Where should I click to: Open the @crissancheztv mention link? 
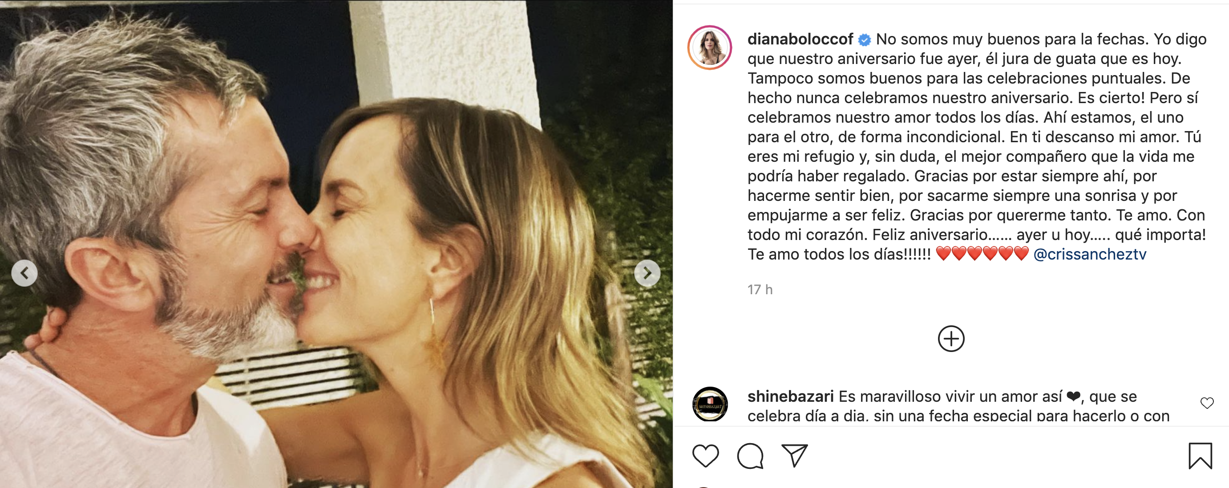click(1090, 255)
